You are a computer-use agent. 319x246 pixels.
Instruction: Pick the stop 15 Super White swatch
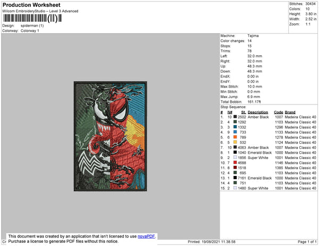pos(235,188)
